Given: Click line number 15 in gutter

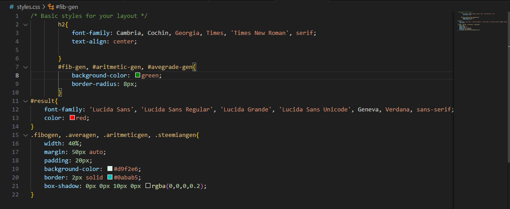Looking at the screenshot, I should [15, 135].
